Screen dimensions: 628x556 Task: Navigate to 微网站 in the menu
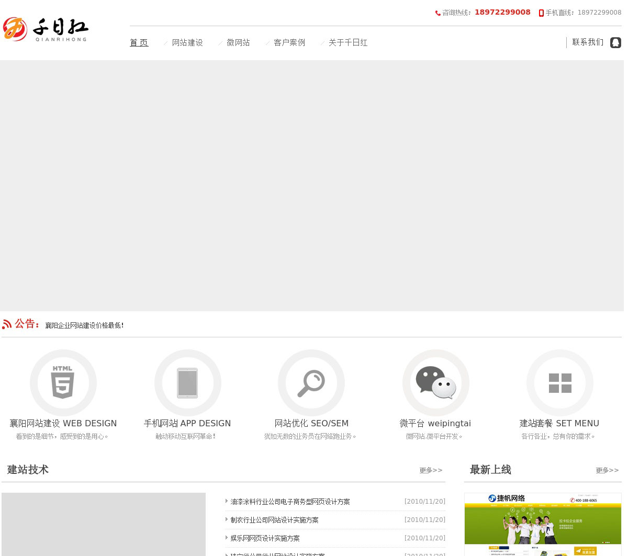tap(238, 43)
